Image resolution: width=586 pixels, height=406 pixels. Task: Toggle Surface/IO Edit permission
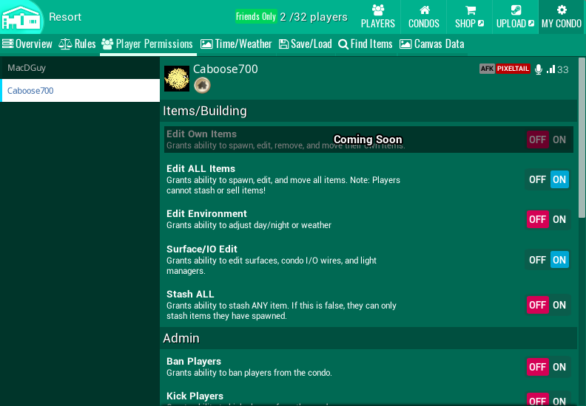pos(548,260)
